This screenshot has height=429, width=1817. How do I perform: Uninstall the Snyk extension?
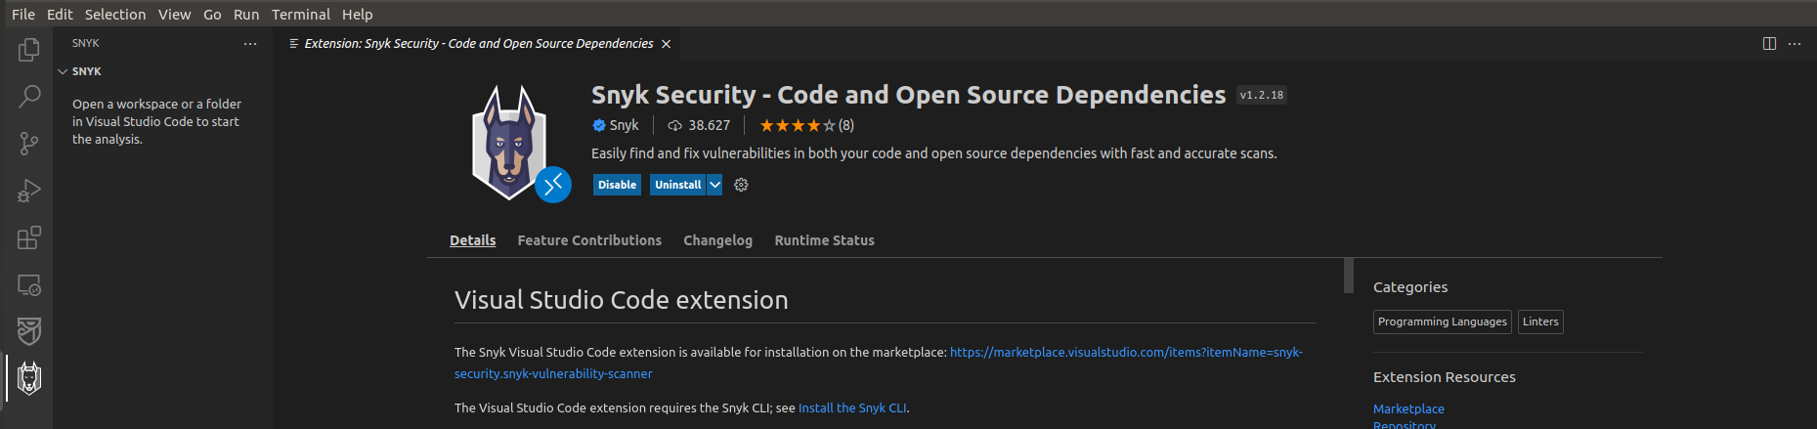(x=678, y=185)
